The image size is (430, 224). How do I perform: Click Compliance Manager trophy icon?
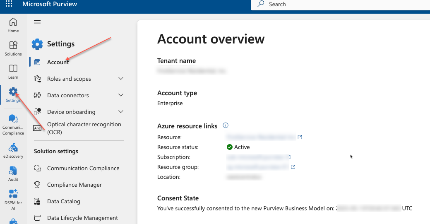(37, 185)
